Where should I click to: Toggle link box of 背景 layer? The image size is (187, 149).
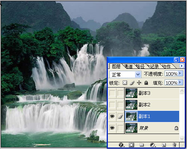[120, 128]
